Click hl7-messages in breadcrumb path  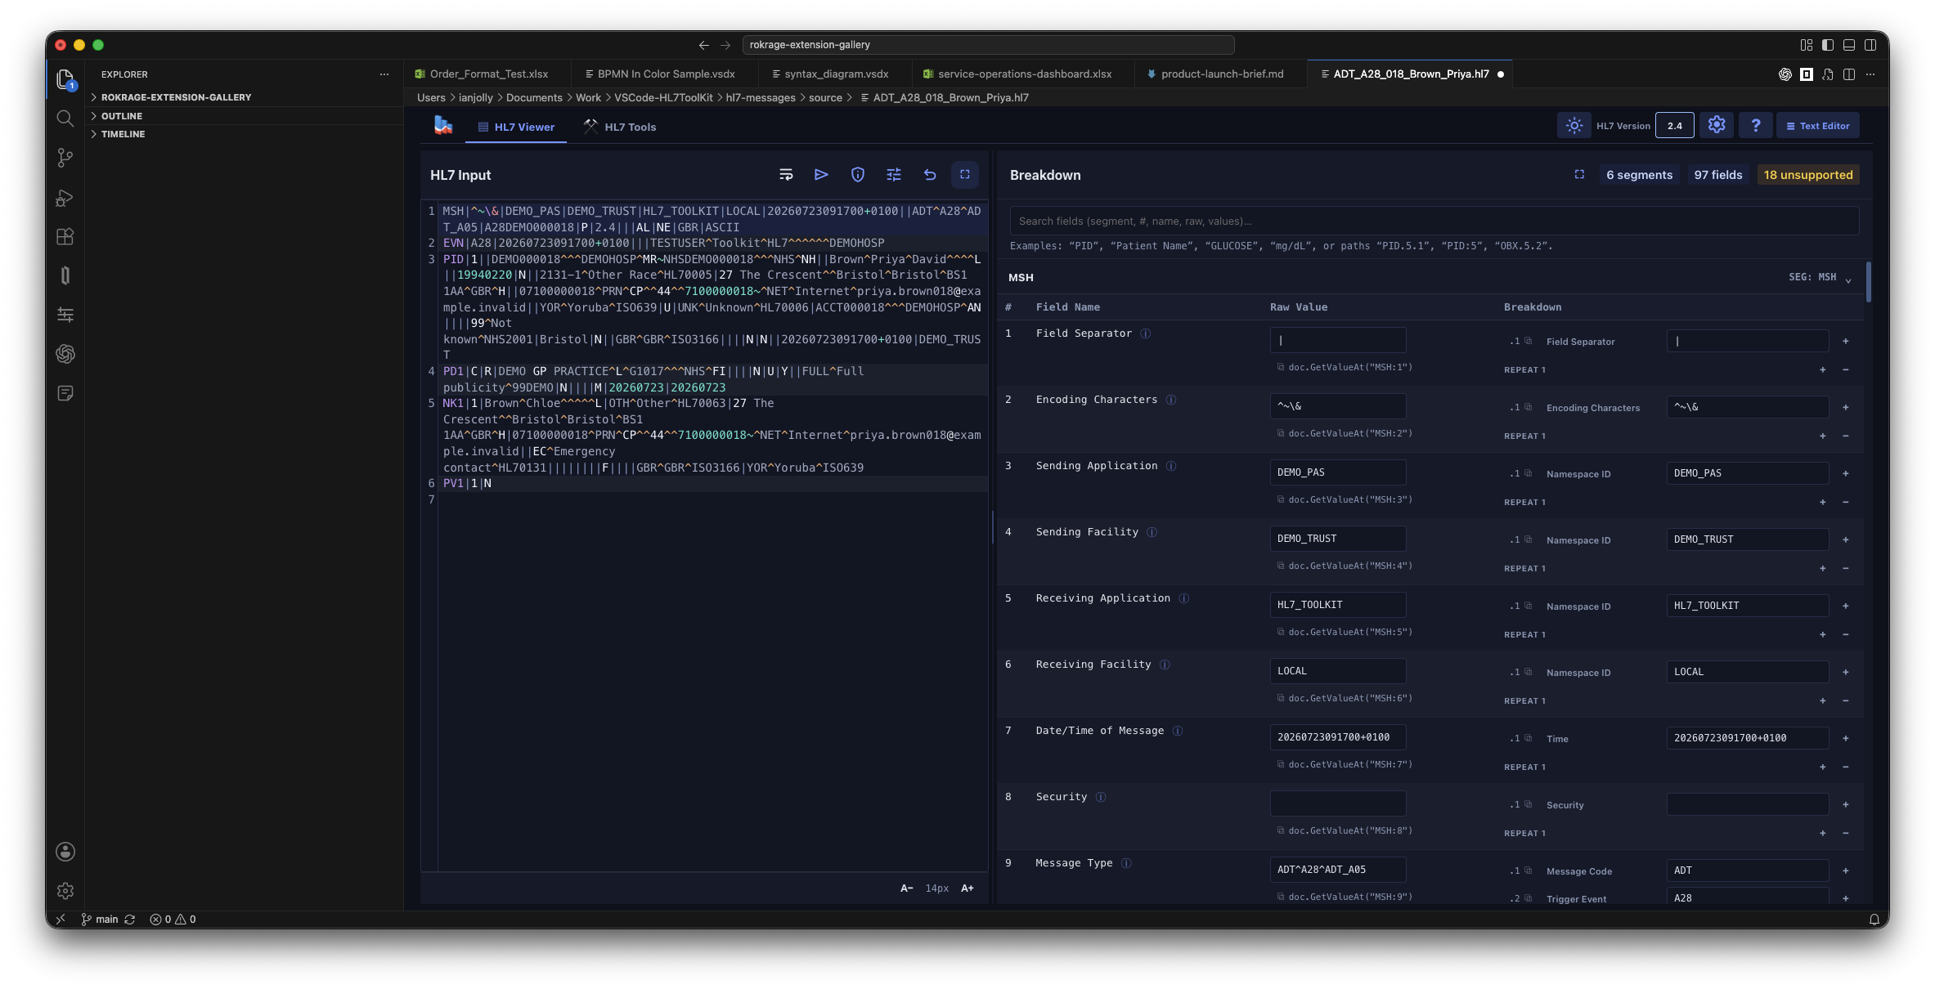coord(761,98)
